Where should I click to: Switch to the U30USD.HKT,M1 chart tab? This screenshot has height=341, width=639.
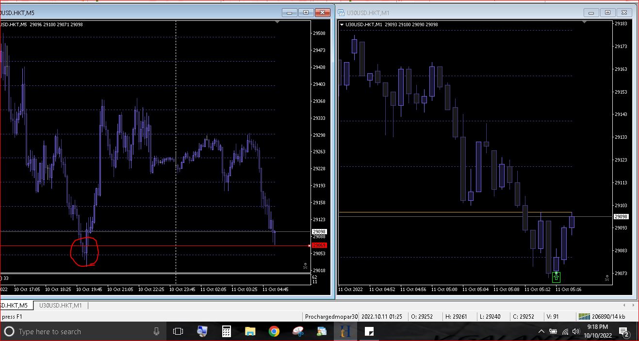[61, 305]
